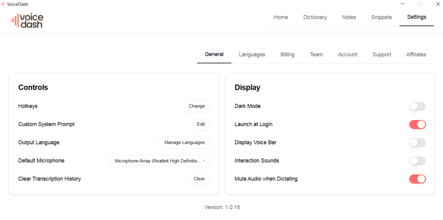443x220 pixels.
Task: Click the Display Voice Bar label
Action: pyautogui.click(x=255, y=142)
